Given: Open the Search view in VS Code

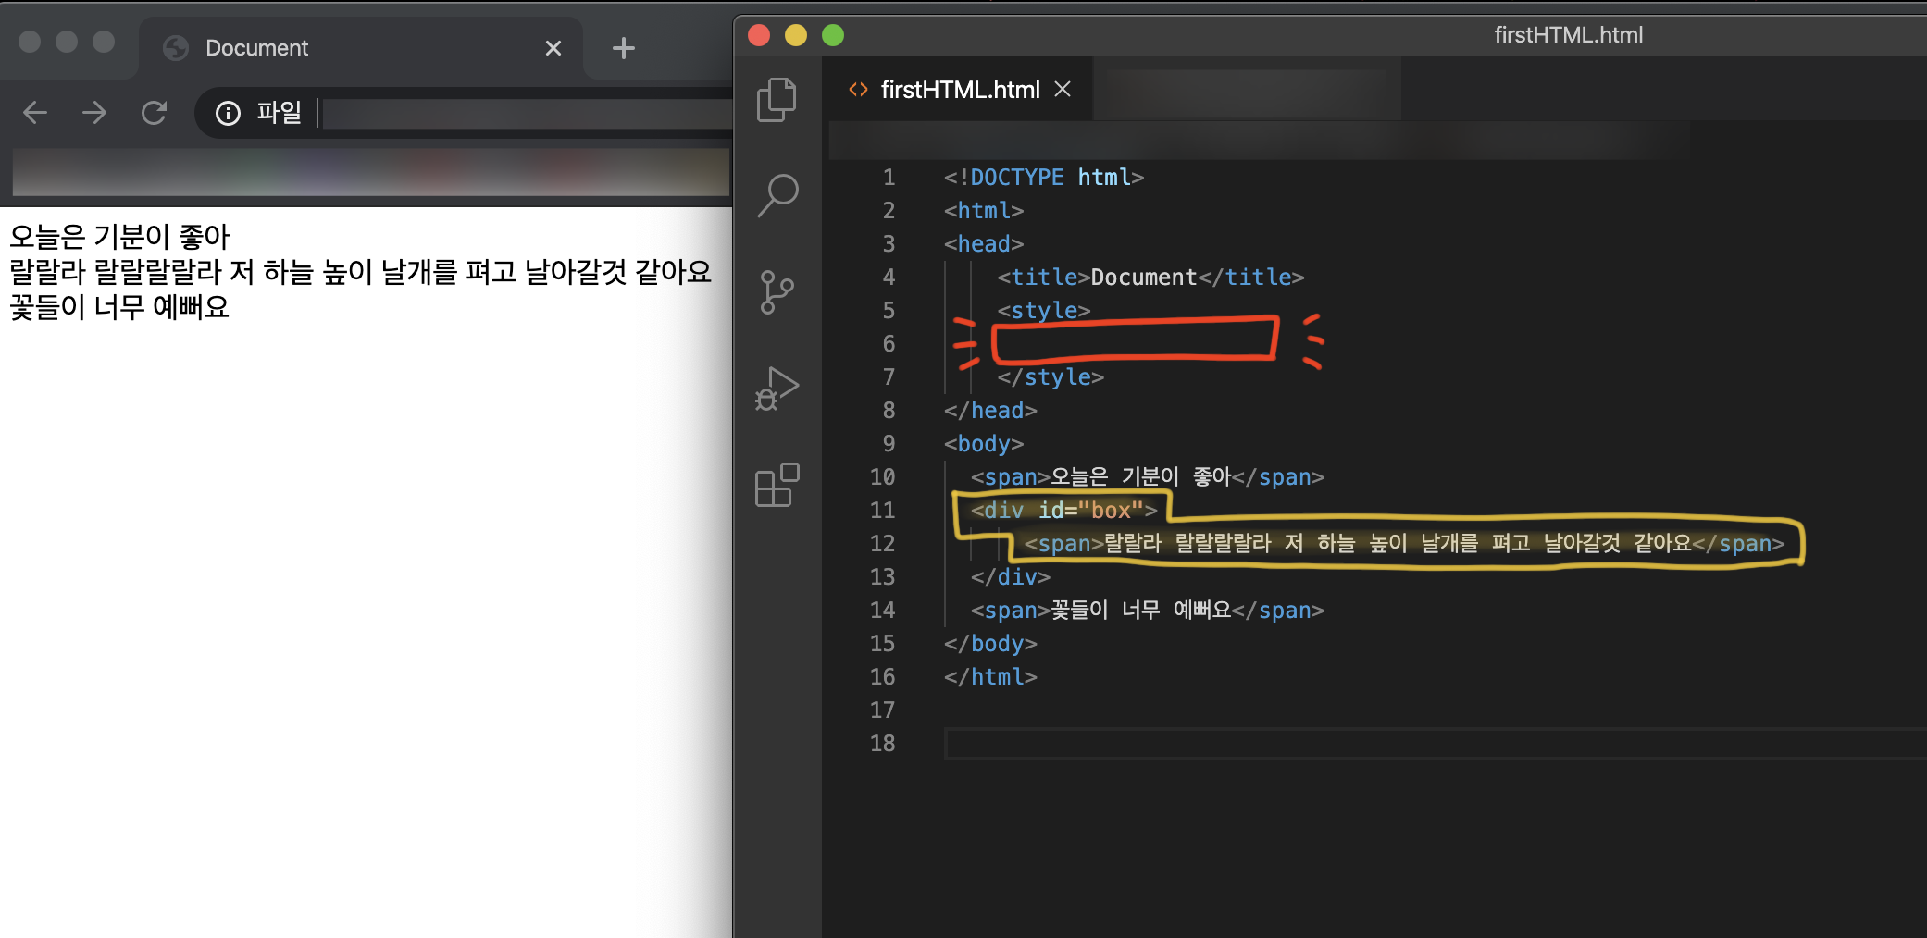Looking at the screenshot, I should coord(777,195).
